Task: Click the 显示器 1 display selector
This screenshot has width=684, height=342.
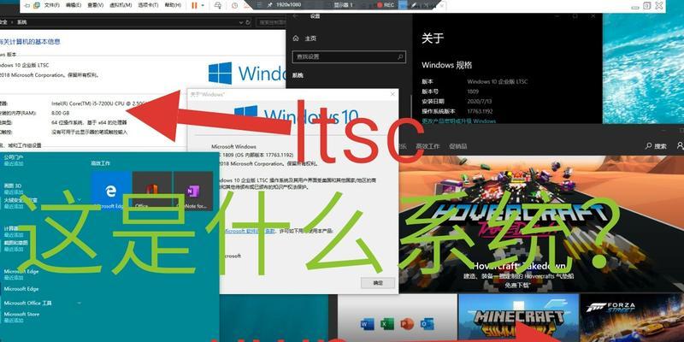Action: [344, 5]
